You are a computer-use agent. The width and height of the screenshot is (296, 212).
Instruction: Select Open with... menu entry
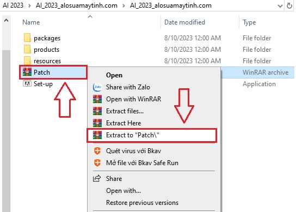coord(124,191)
